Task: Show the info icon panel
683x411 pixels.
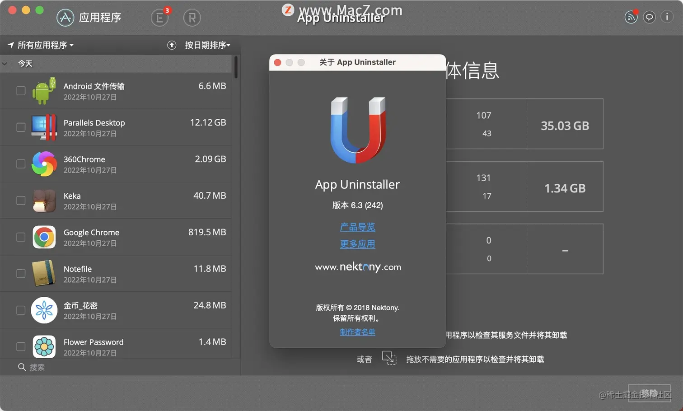Action: click(667, 17)
